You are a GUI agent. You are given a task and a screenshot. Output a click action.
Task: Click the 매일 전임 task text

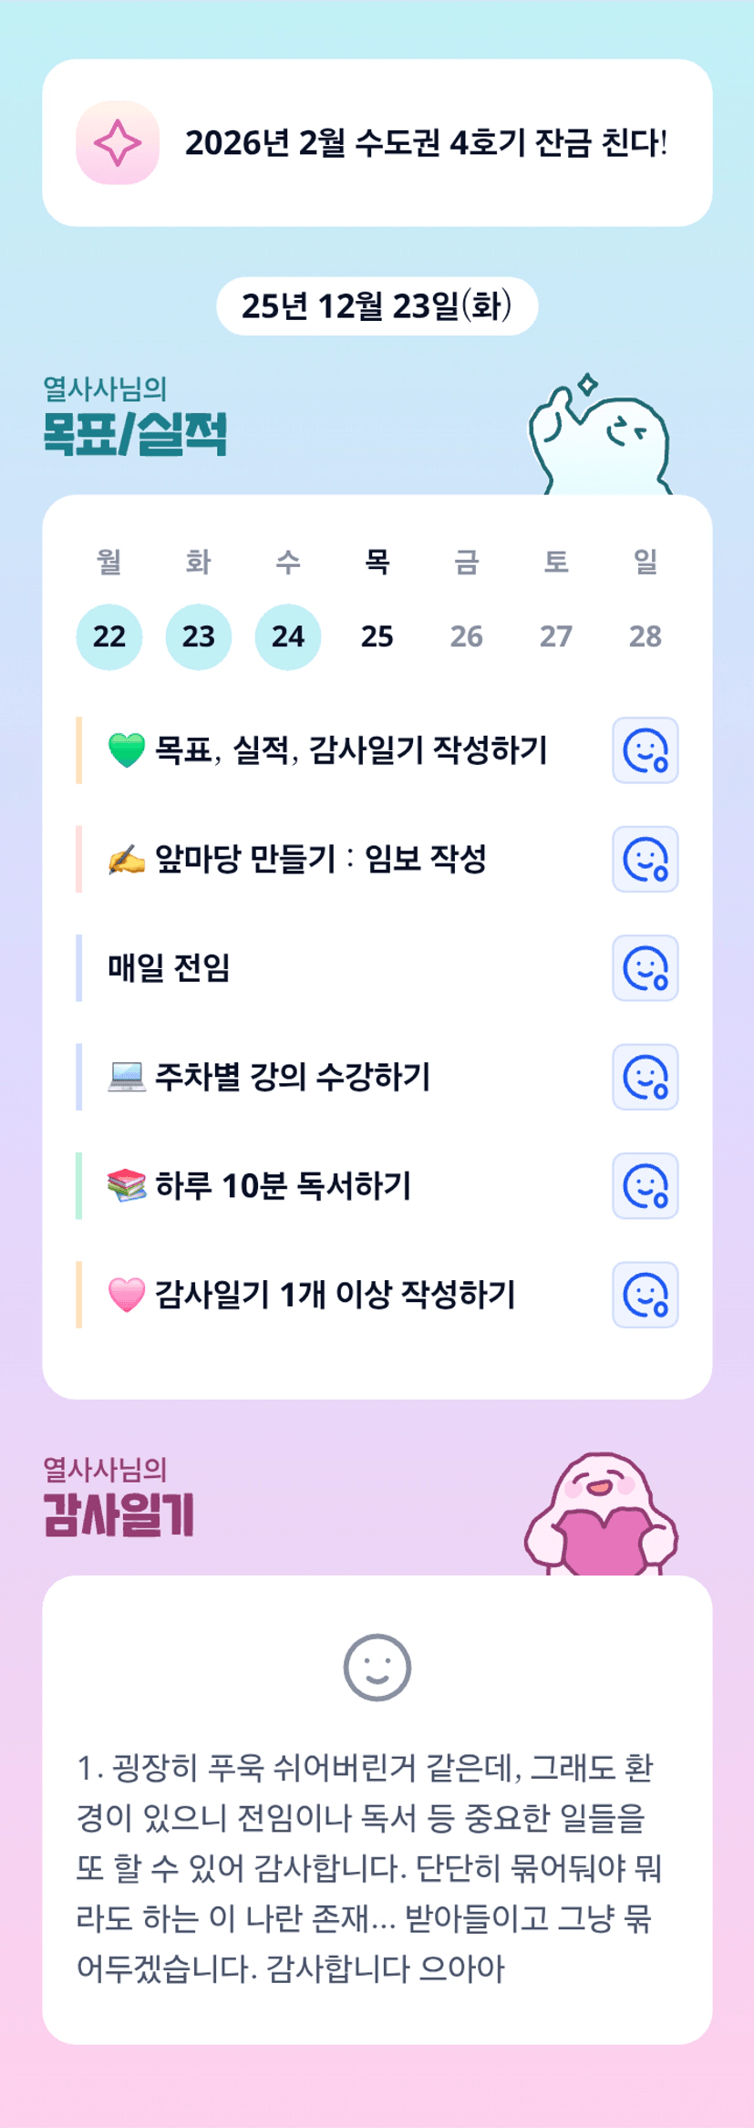click(x=169, y=967)
